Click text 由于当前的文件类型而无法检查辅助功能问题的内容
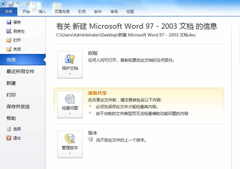The image size is (240, 169). [142, 113]
